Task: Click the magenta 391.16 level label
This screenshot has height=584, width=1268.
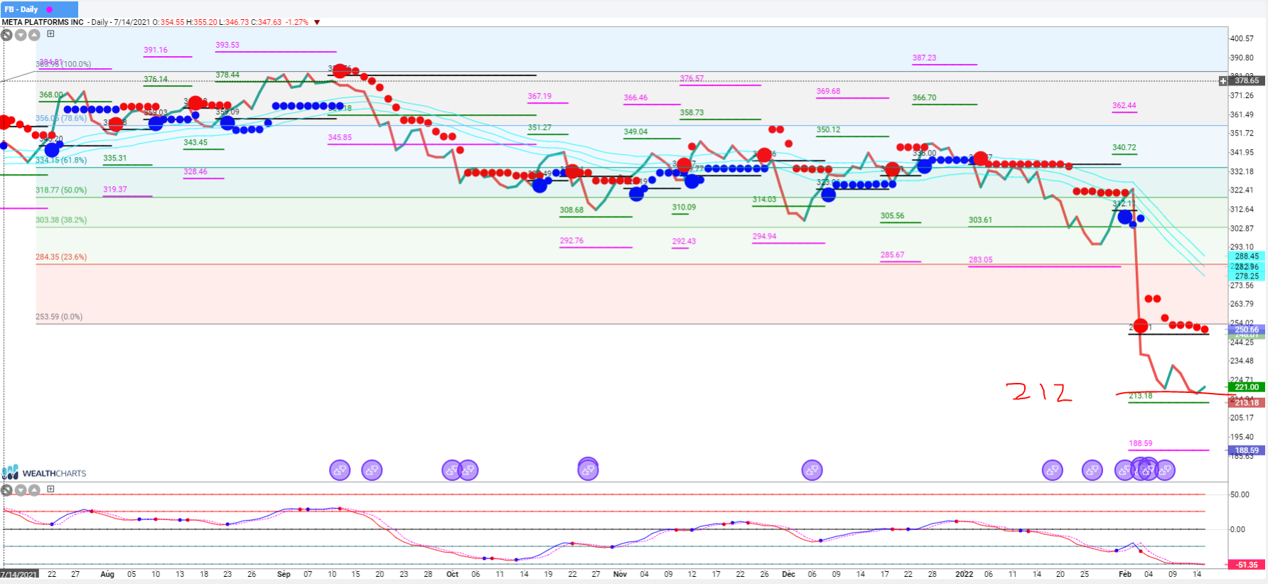Action: 156,50
